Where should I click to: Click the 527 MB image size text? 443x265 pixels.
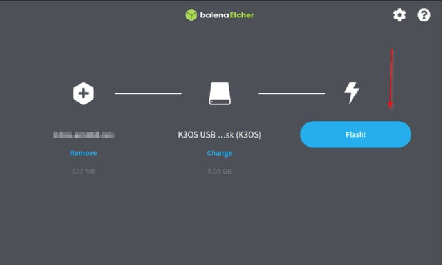click(x=83, y=171)
